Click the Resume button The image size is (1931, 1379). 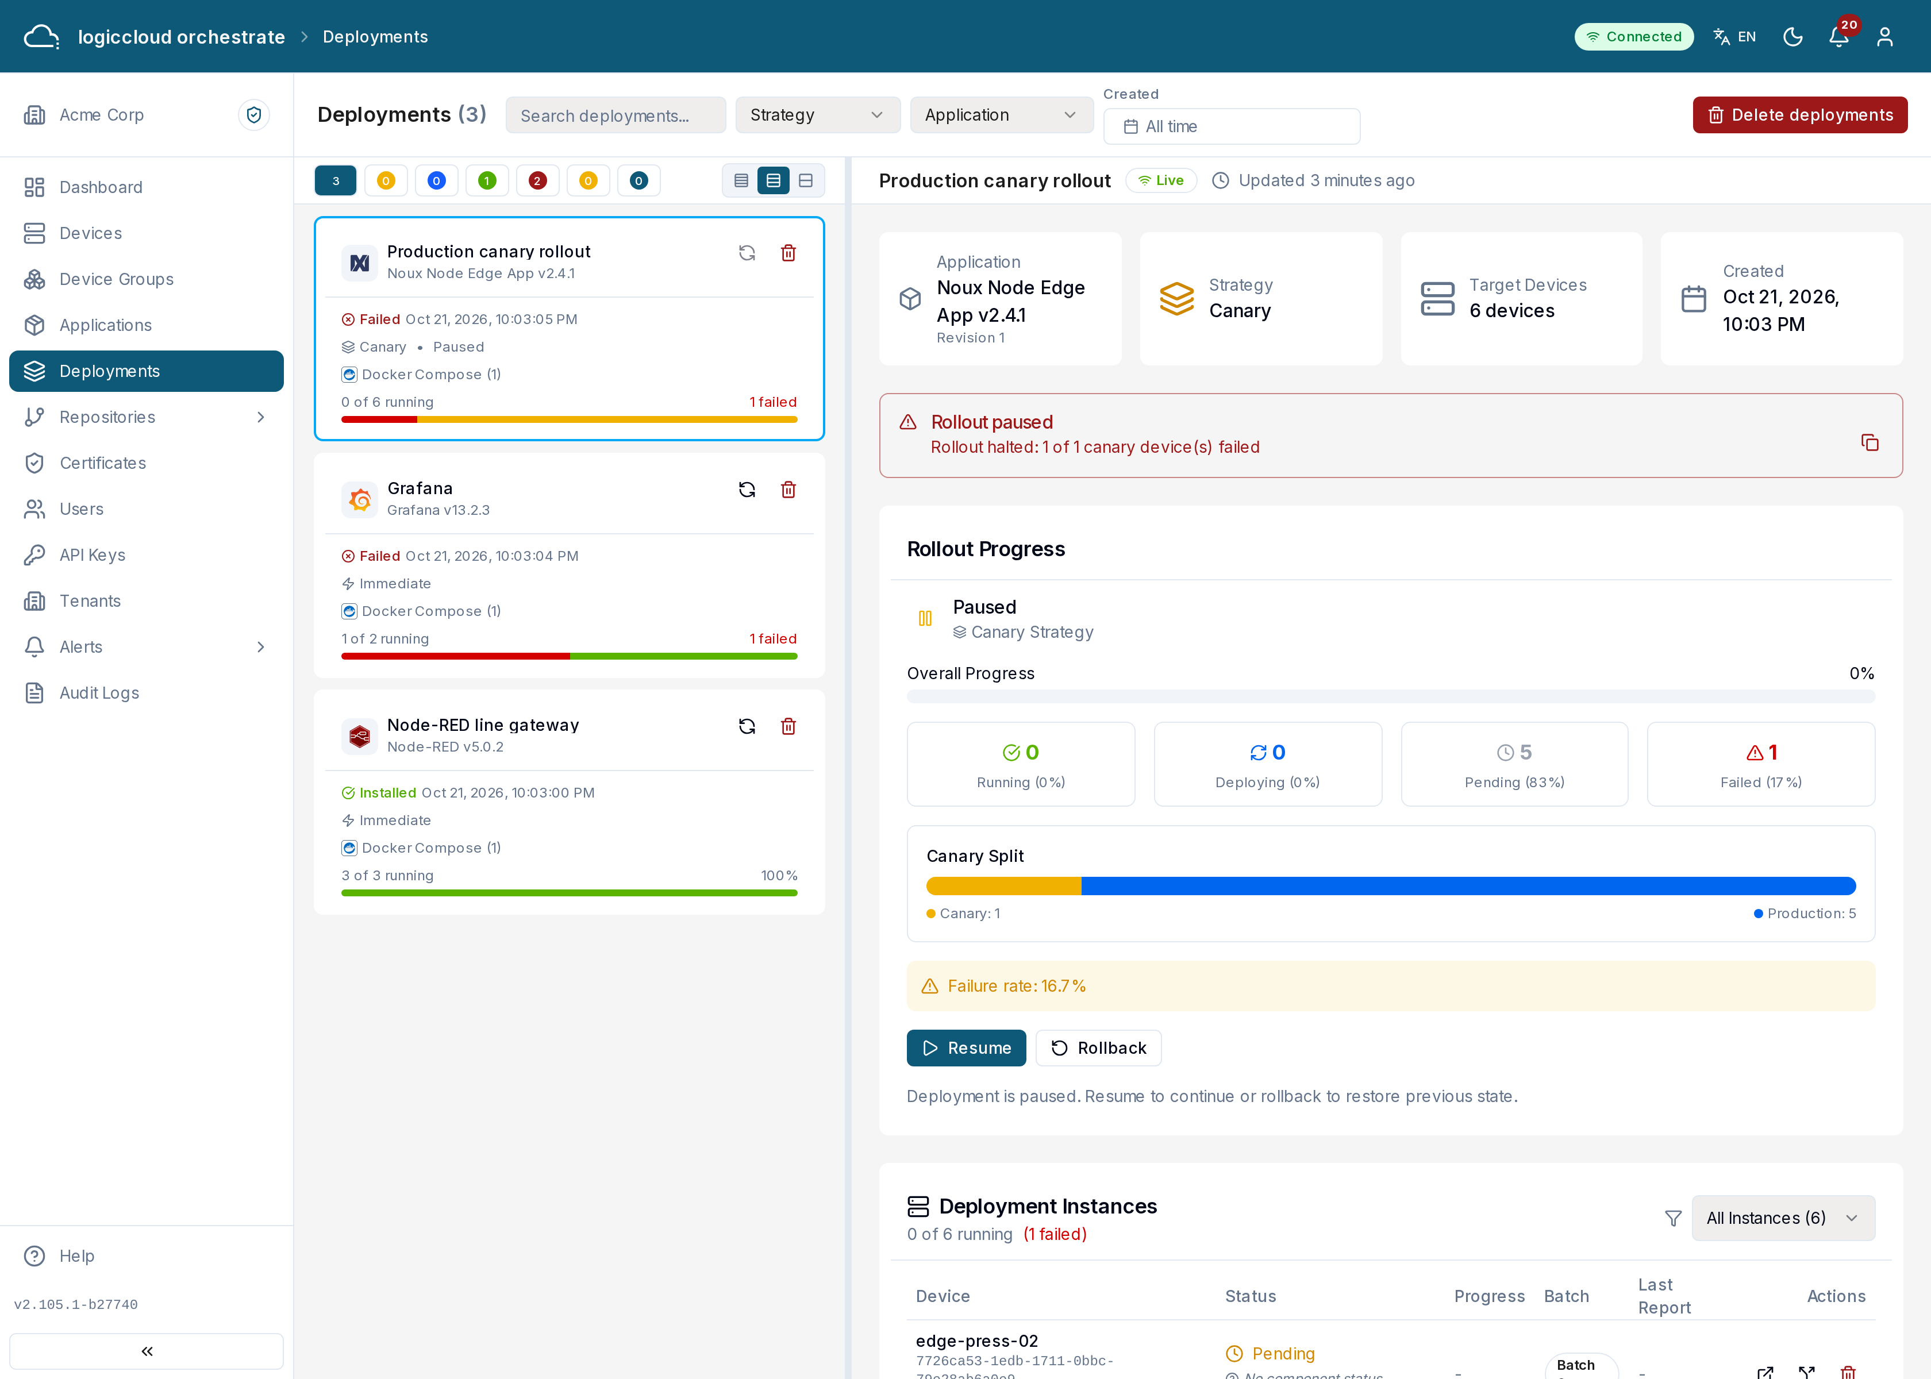tap(966, 1048)
